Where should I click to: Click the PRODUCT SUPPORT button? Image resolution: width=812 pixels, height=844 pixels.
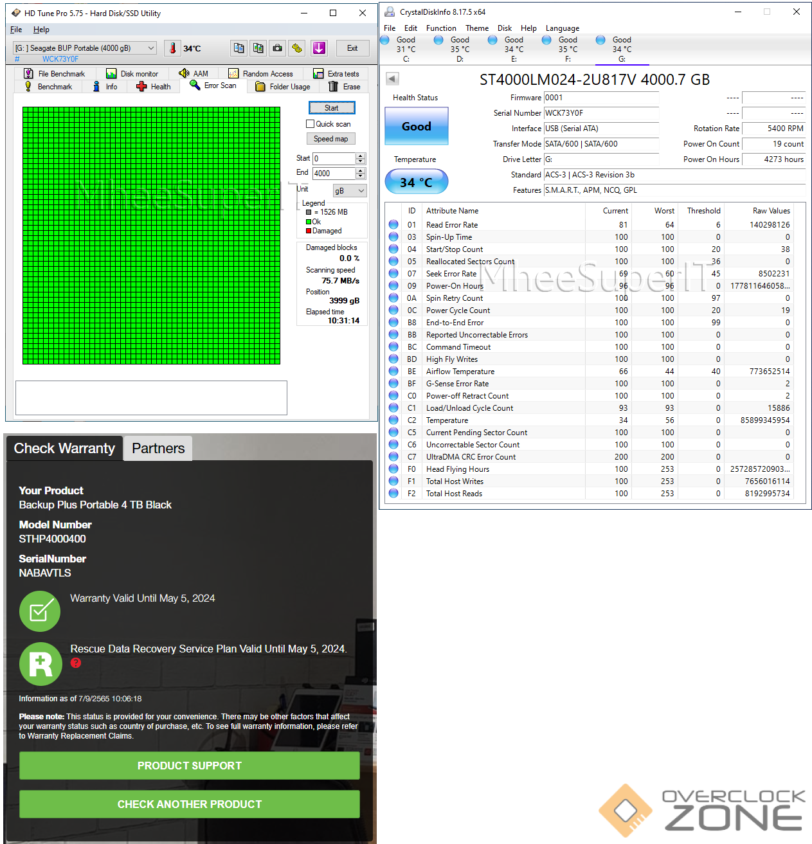(x=190, y=766)
